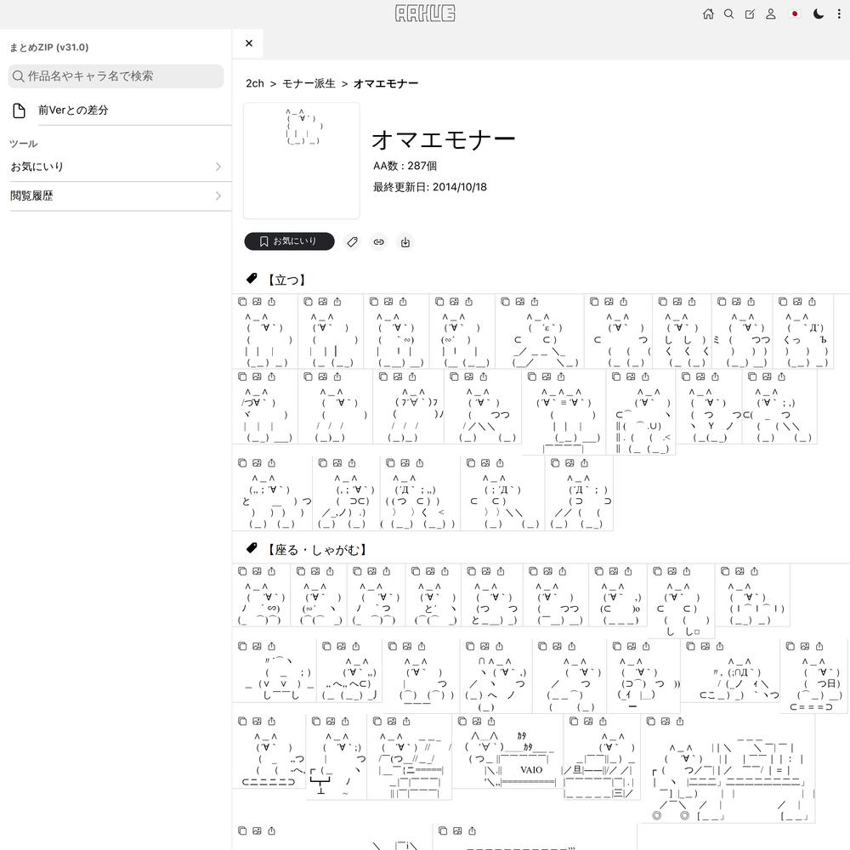
Task: Select the 【座る・しゃがむ】 section heading
Action: tap(317, 550)
